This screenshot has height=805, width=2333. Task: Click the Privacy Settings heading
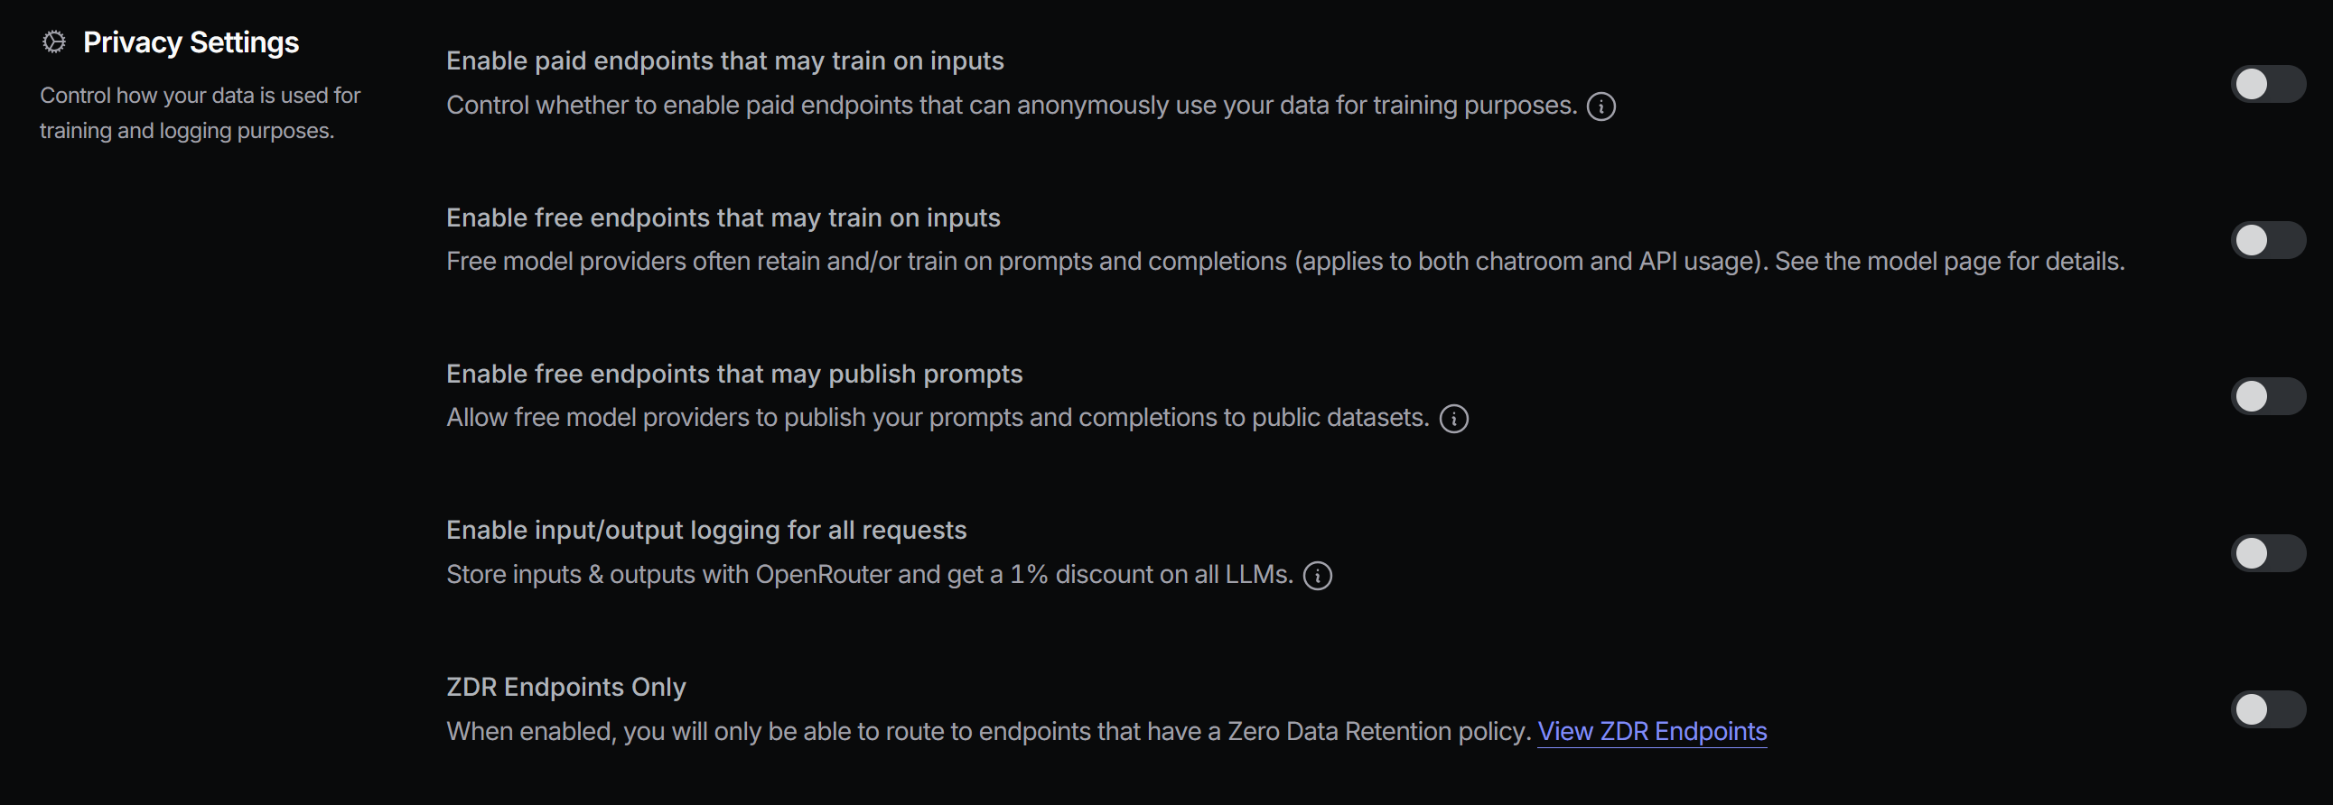coord(191,42)
